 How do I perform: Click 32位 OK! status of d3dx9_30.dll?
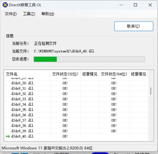tap(65, 83)
